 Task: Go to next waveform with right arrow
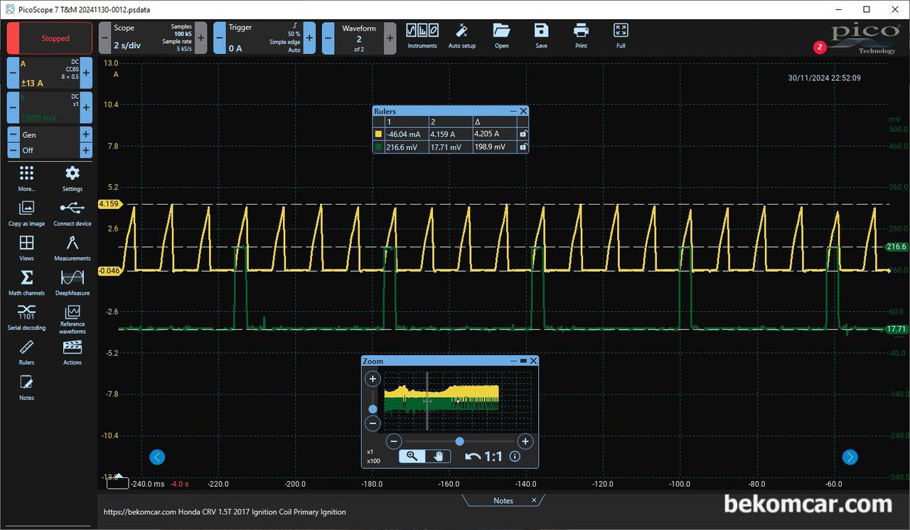pos(850,457)
